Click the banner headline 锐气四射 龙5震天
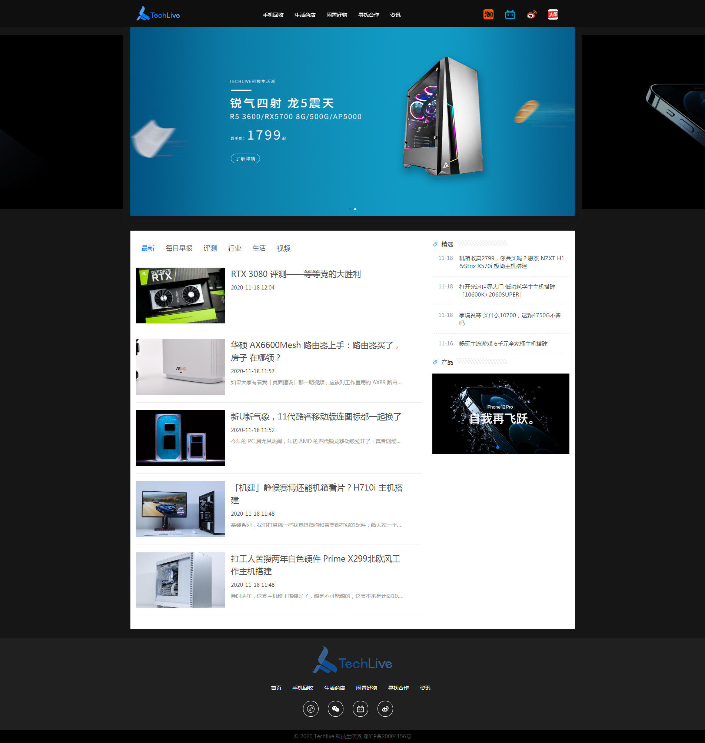 point(282,103)
